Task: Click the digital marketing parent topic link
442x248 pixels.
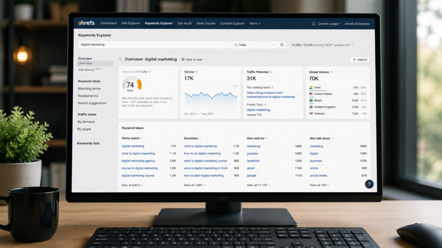Action: (x=258, y=110)
